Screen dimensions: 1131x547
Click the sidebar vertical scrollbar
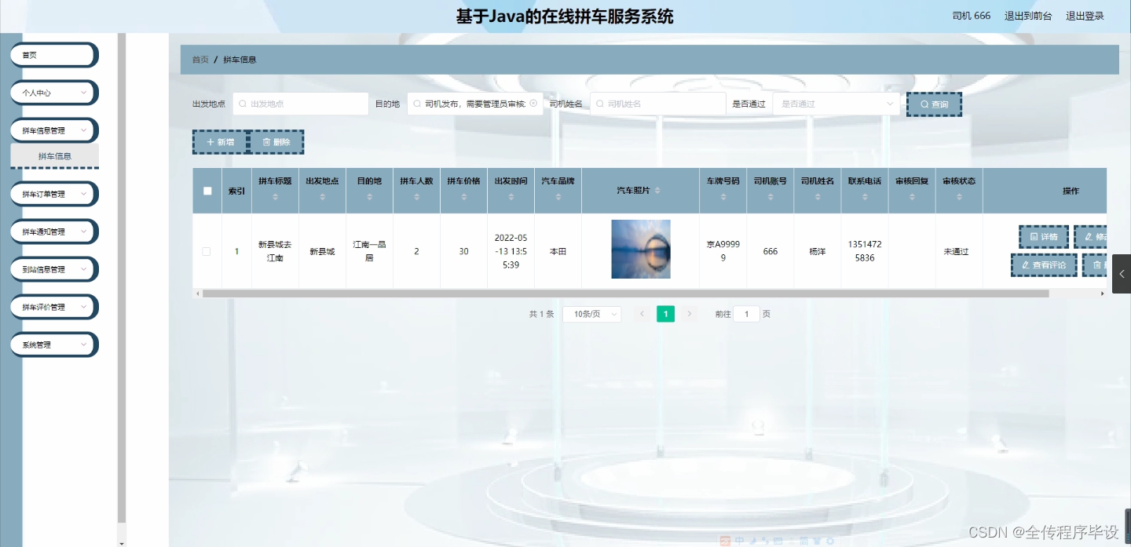122,278
